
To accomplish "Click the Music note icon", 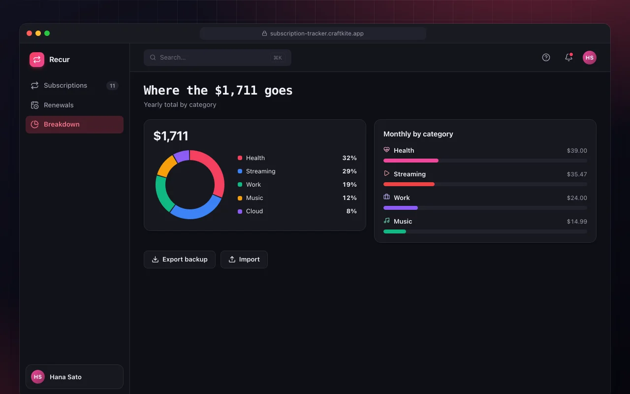I will 387,221.
